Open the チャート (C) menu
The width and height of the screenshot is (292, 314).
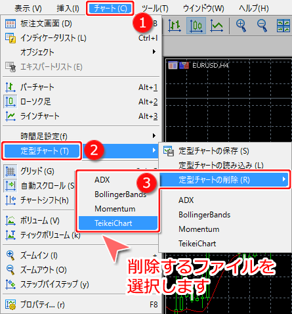click(x=110, y=9)
